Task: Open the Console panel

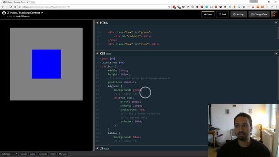Action: 24,154
